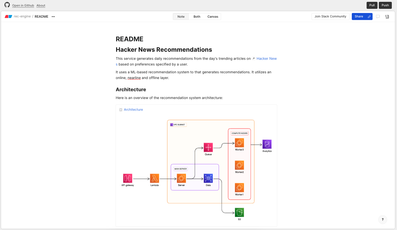
Task: Select the API gateway icon in diagram
Action: coord(128,178)
